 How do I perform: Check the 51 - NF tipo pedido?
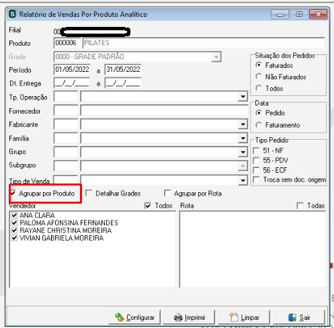point(256,151)
